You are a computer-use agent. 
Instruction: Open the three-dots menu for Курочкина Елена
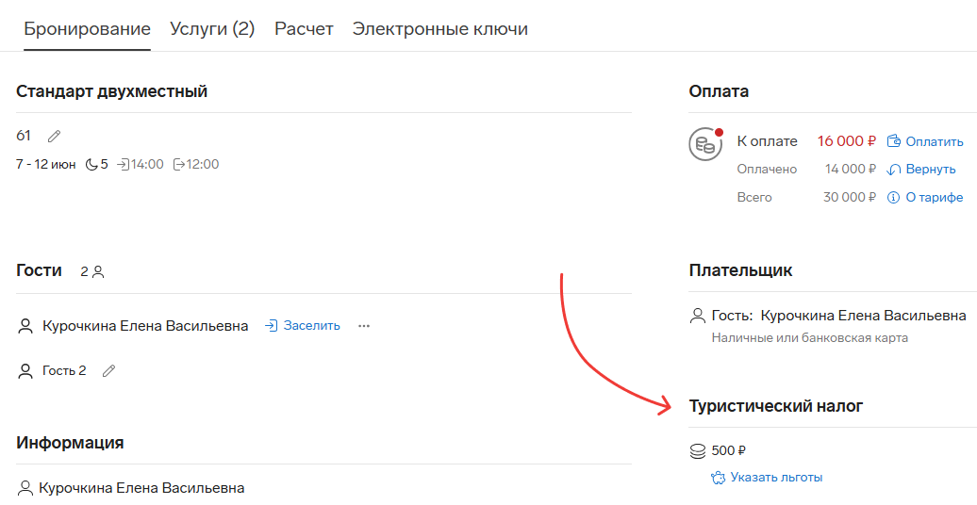pos(364,326)
